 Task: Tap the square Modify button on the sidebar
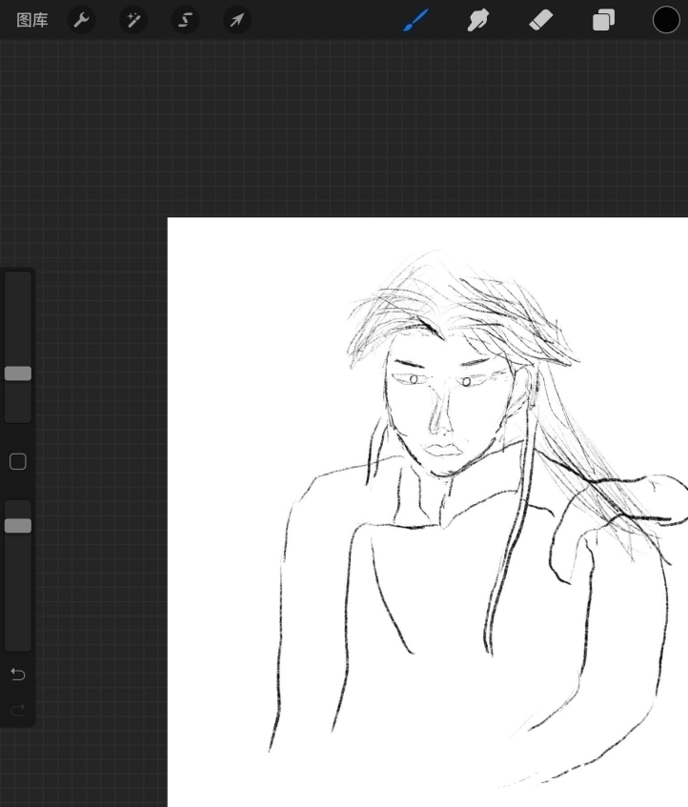click(x=18, y=462)
